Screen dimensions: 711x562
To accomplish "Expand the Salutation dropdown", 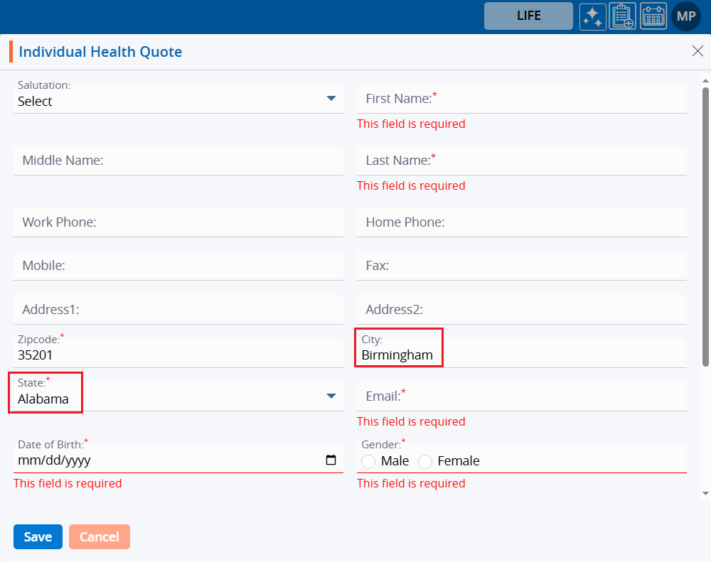I will tap(331, 99).
